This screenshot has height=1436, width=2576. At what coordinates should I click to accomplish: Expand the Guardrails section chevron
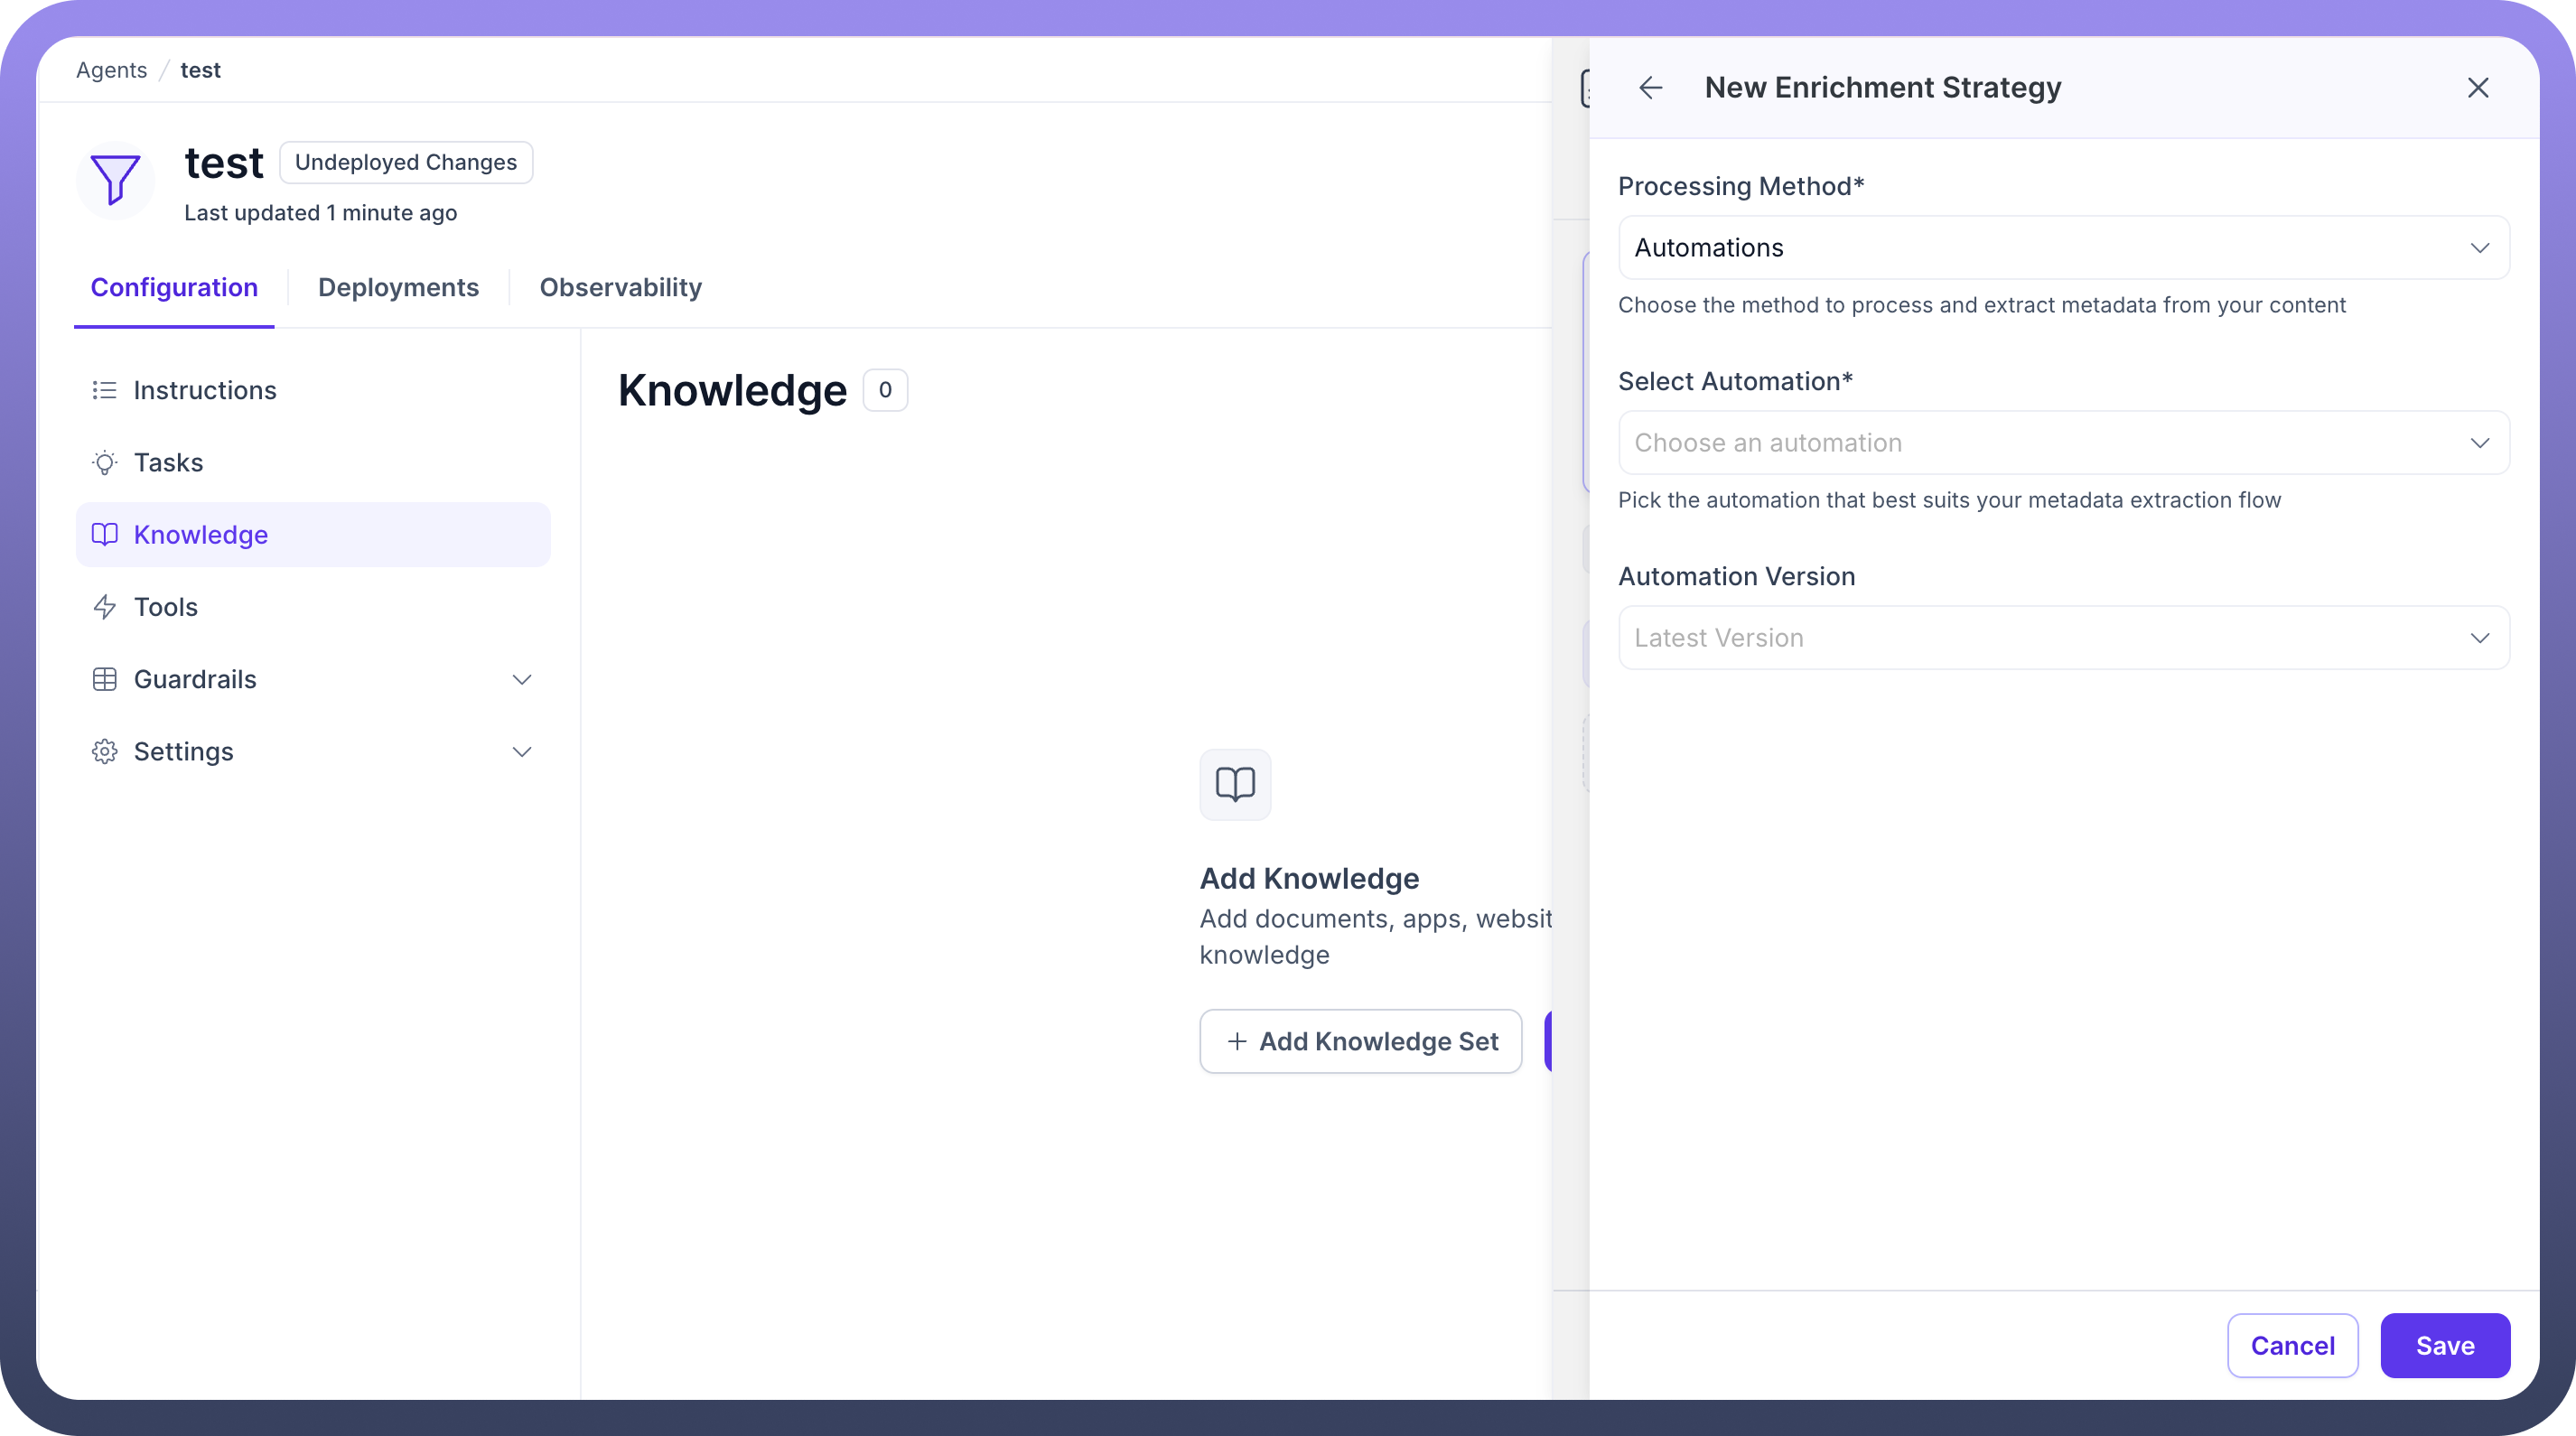point(521,679)
